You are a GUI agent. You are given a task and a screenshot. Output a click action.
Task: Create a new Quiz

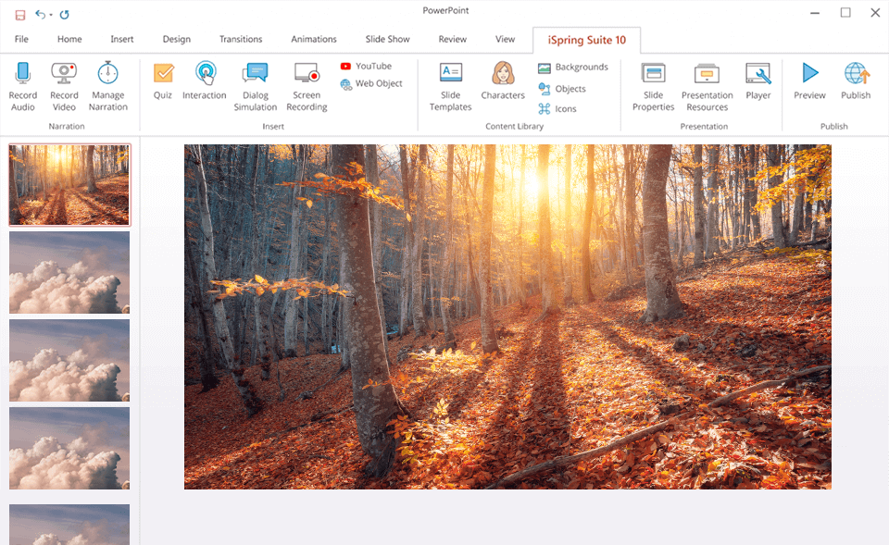coord(162,83)
